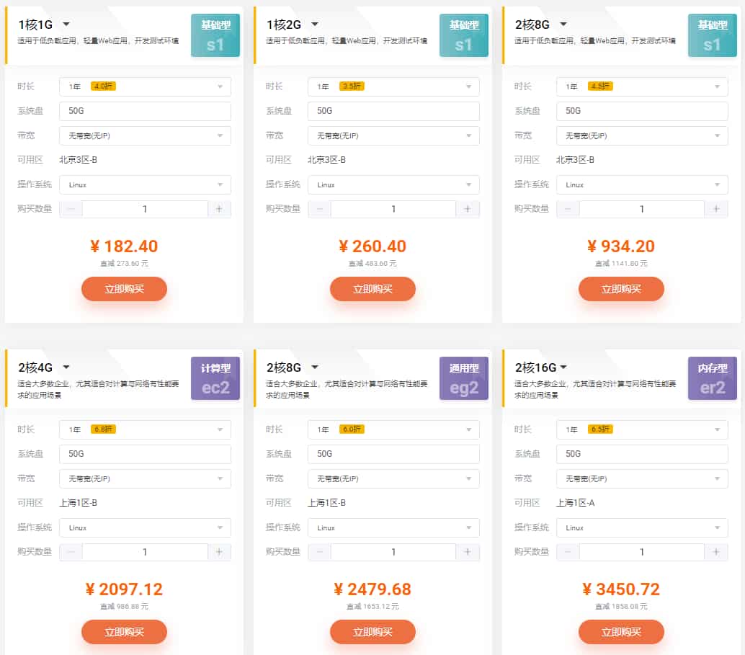Click 立即购买 for the ¥2479.68 plan

(x=372, y=632)
